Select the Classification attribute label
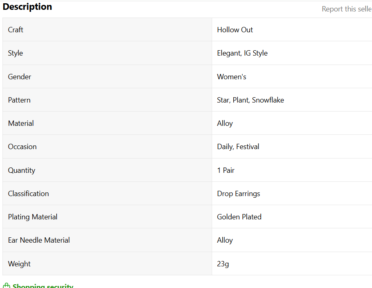The image size is (372, 288). (29, 194)
